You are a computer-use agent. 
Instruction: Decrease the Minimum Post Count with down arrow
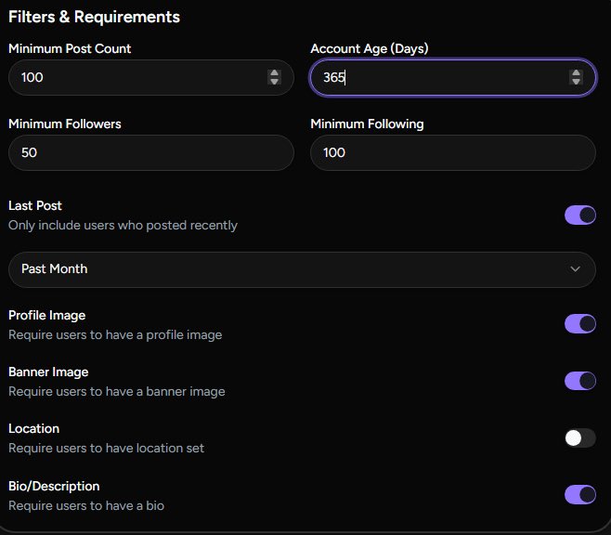click(x=274, y=82)
